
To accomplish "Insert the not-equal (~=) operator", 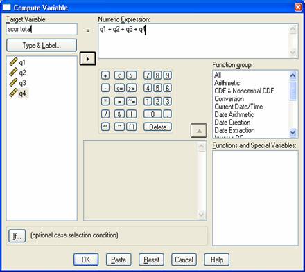I will point(131,101).
